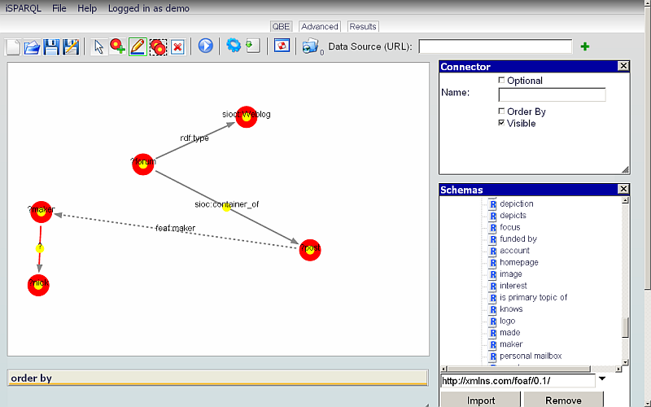Select the image property

pyautogui.click(x=511, y=274)
